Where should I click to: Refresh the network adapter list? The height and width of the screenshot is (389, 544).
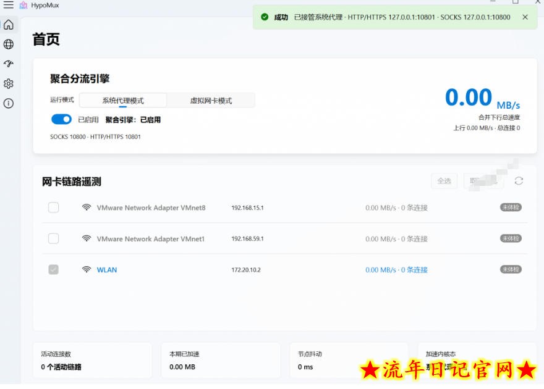[519, 181]
